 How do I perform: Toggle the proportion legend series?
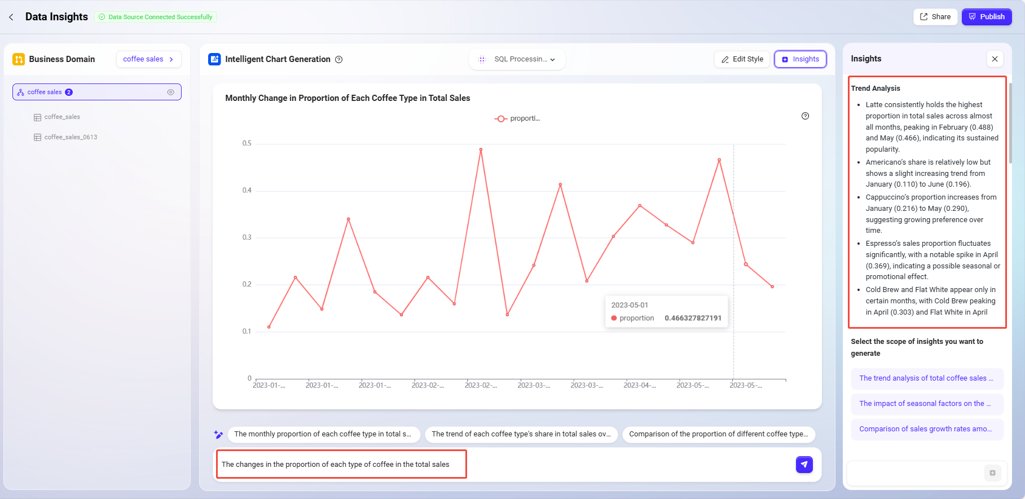517,118
